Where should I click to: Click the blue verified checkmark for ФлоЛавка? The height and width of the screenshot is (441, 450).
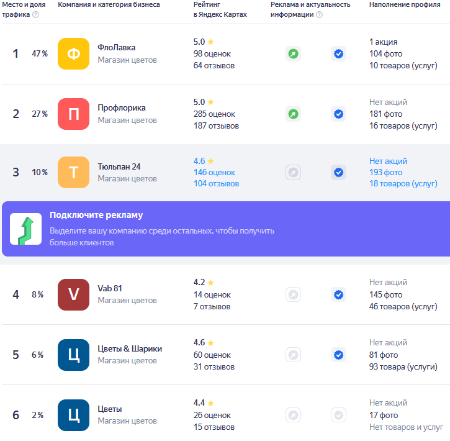click(338, 54)
